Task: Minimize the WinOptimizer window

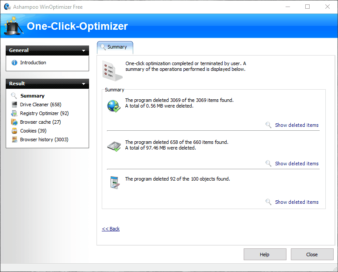Action: [287, 7]
